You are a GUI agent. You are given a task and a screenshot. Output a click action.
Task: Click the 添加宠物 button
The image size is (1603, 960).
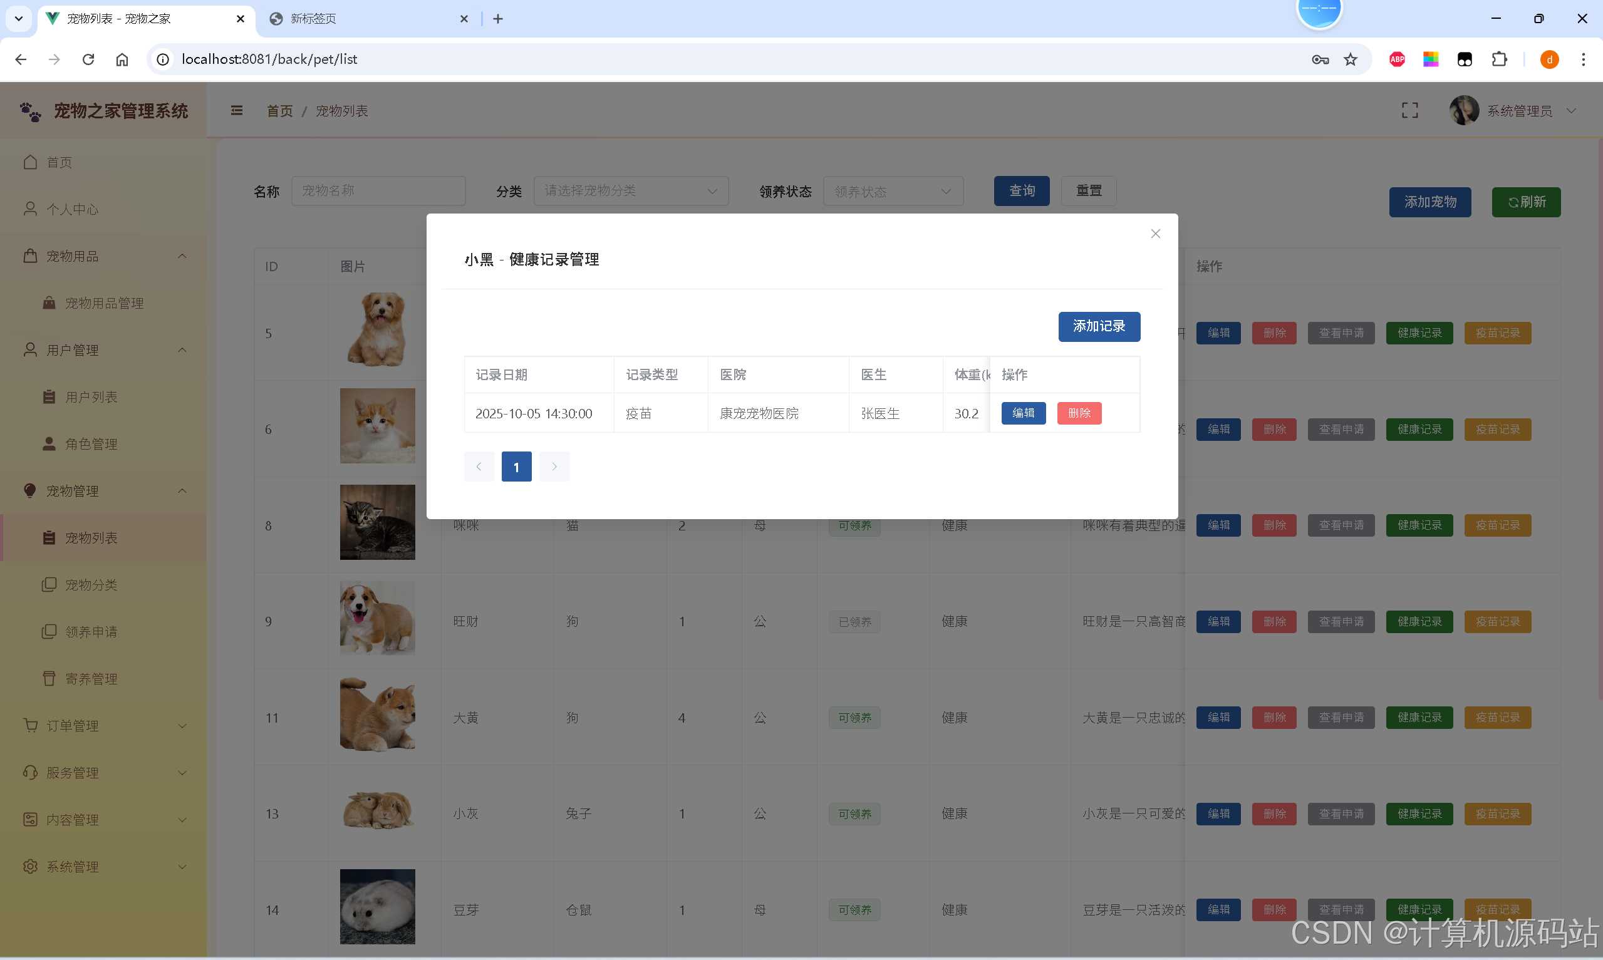coord(1429,202)
